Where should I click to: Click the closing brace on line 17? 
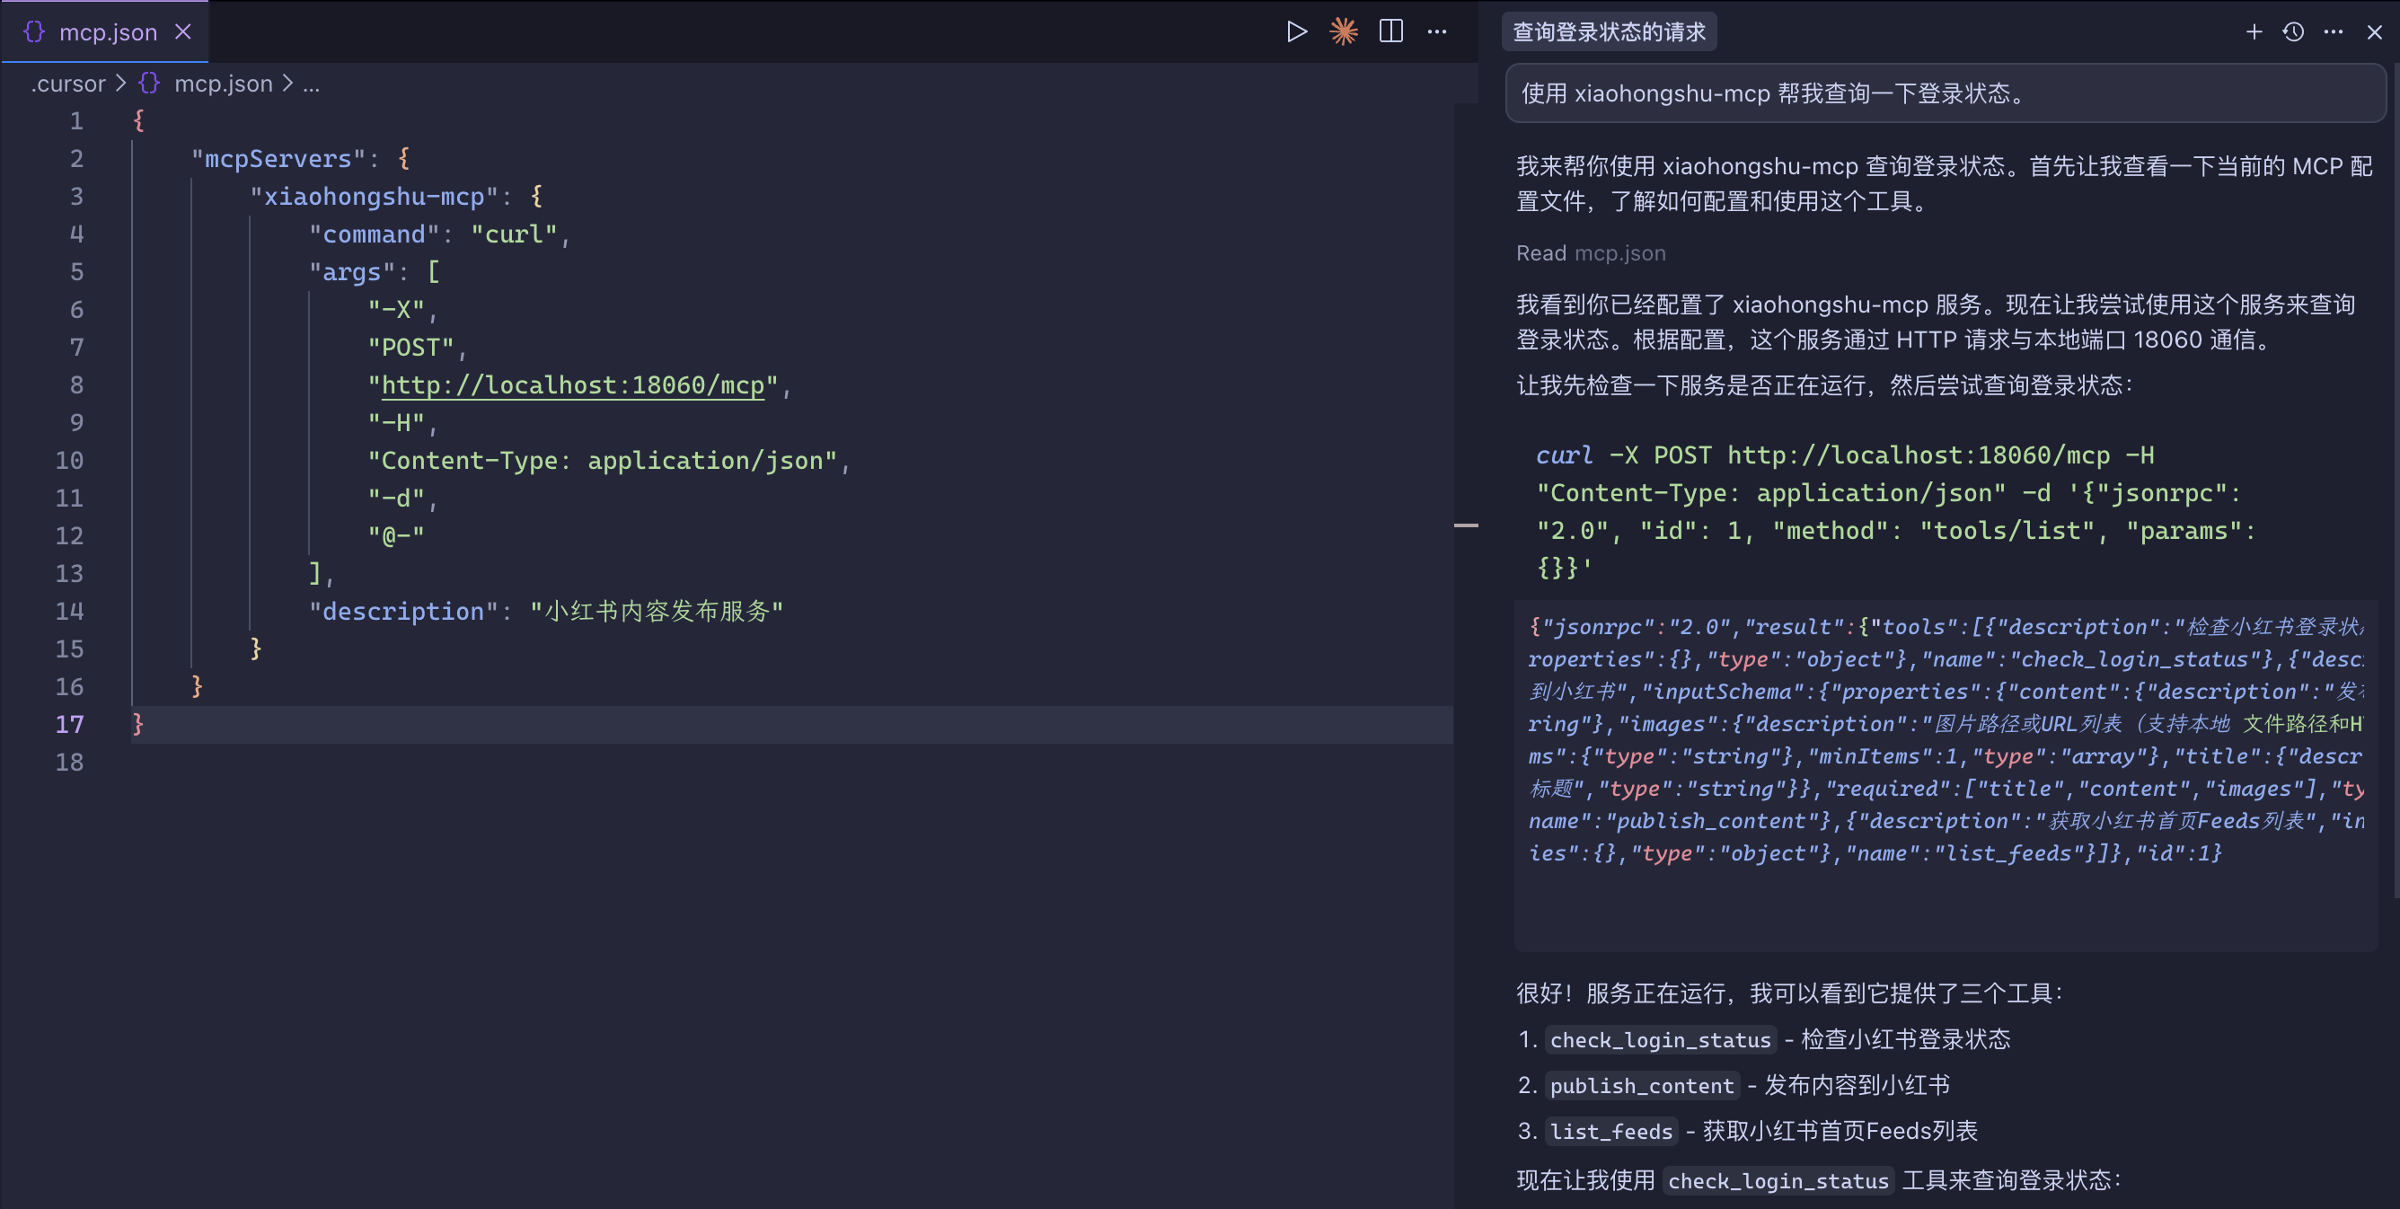[138, 724]
